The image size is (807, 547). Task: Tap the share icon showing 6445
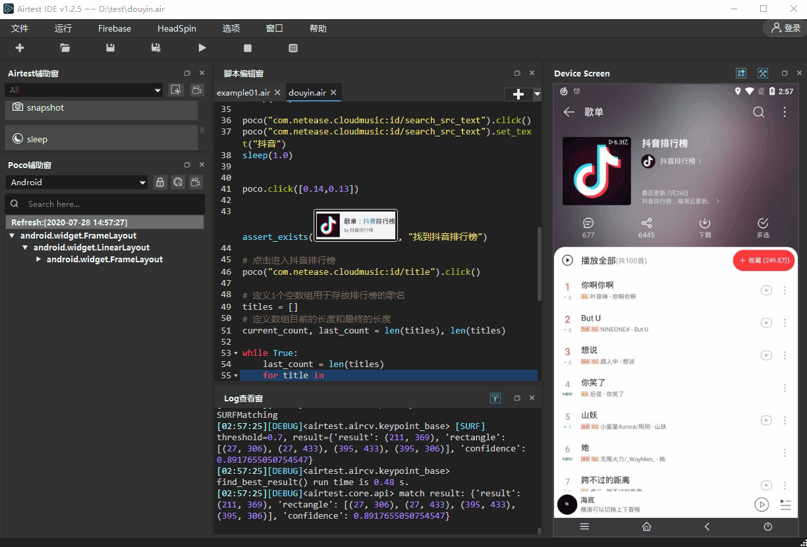(x=647, y=228)
